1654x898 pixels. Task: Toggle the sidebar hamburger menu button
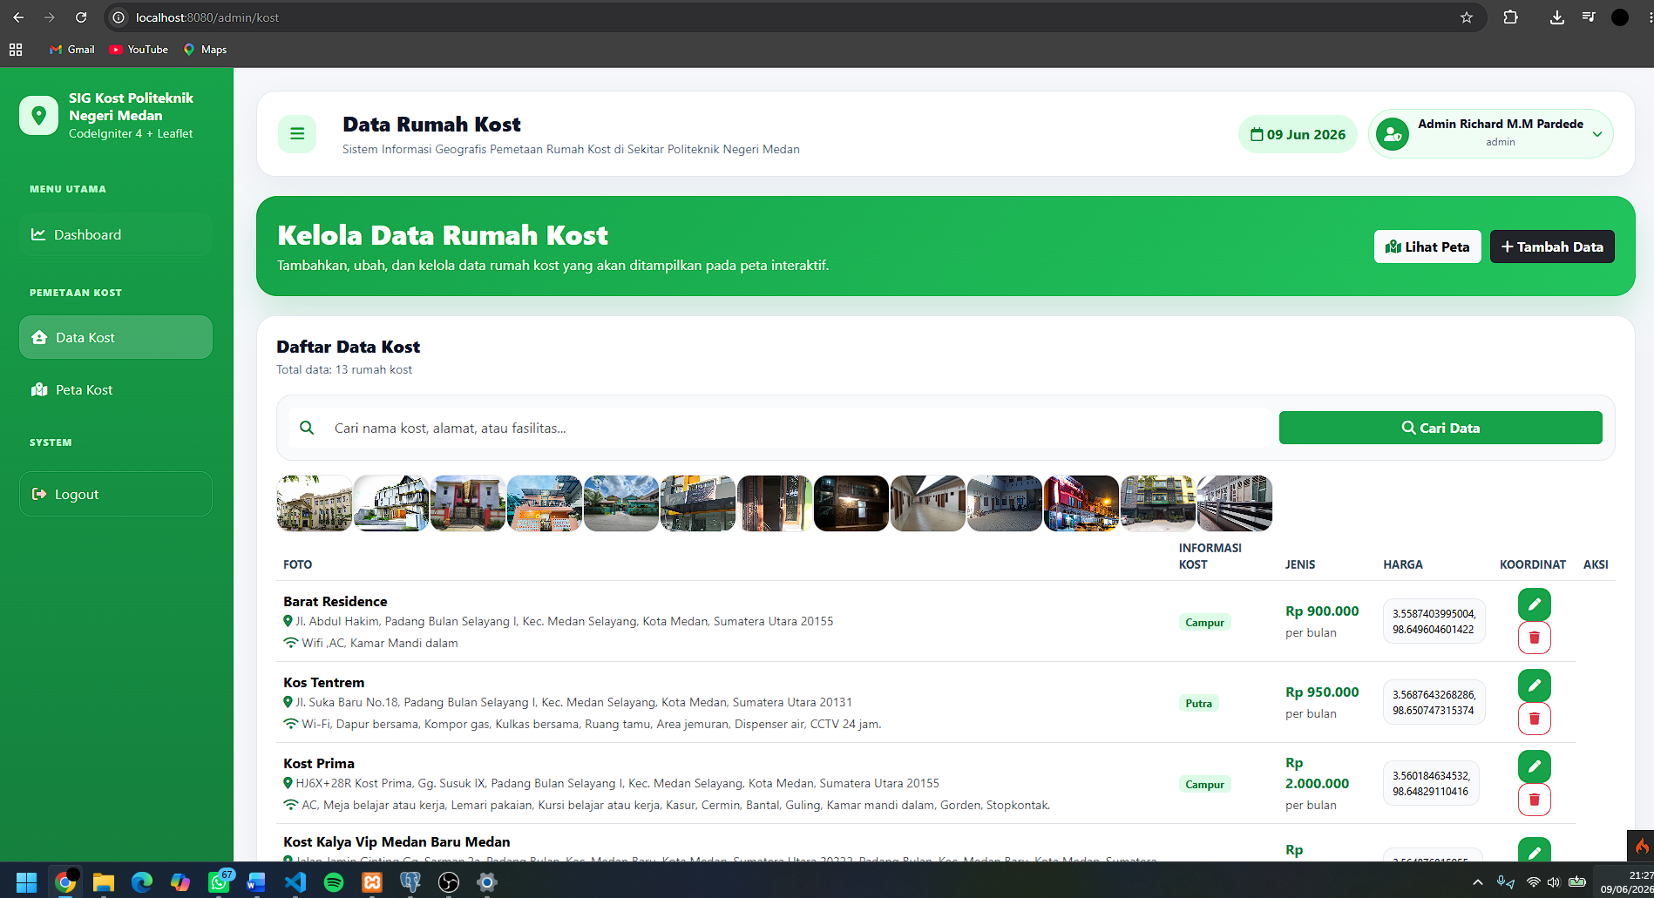(x=297, y=134)
